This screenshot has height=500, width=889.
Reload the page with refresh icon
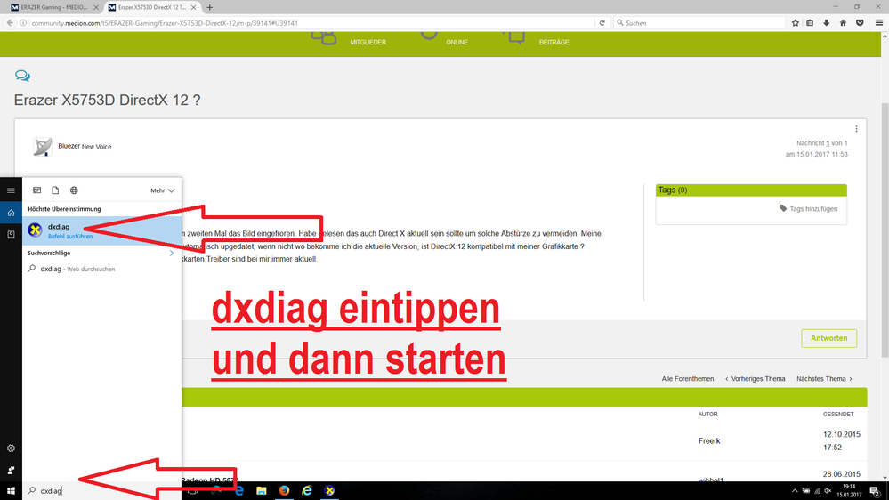coord(602,23)
